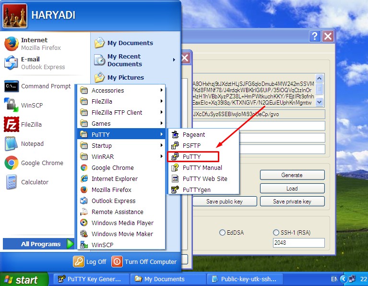Click the Generate button
Viewport: 368px width, 286px height.
click(x=292, y=175)
